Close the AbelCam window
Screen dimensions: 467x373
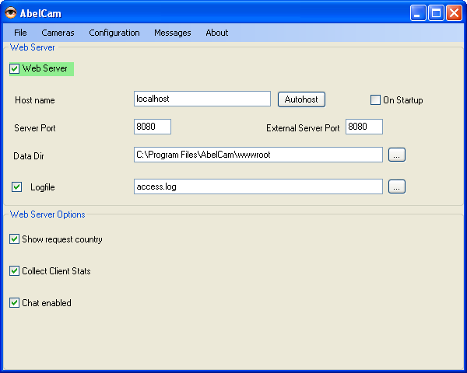pos(454,13)
